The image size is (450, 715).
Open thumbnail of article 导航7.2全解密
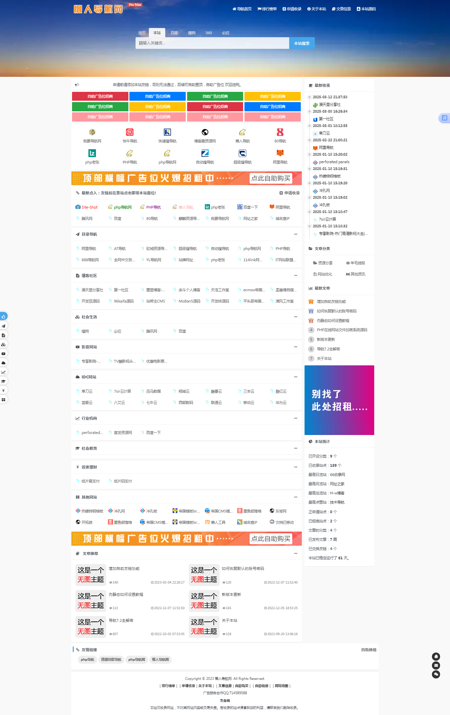tap(90, 627)
